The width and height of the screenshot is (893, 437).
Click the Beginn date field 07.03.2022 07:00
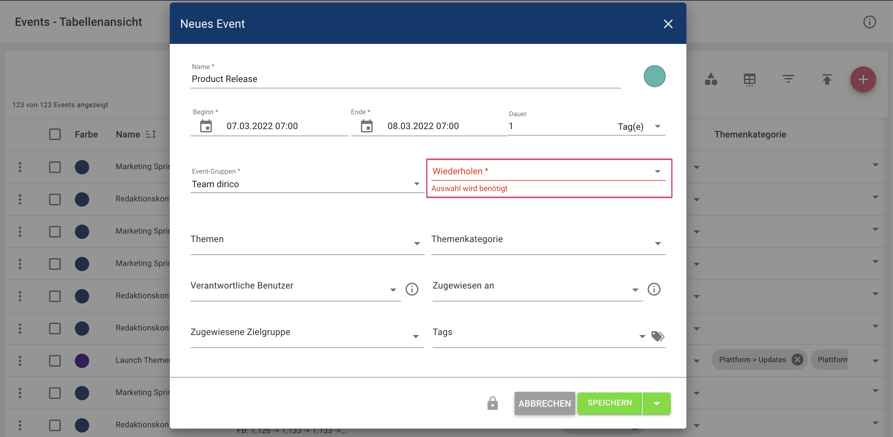tap(262, 126)
